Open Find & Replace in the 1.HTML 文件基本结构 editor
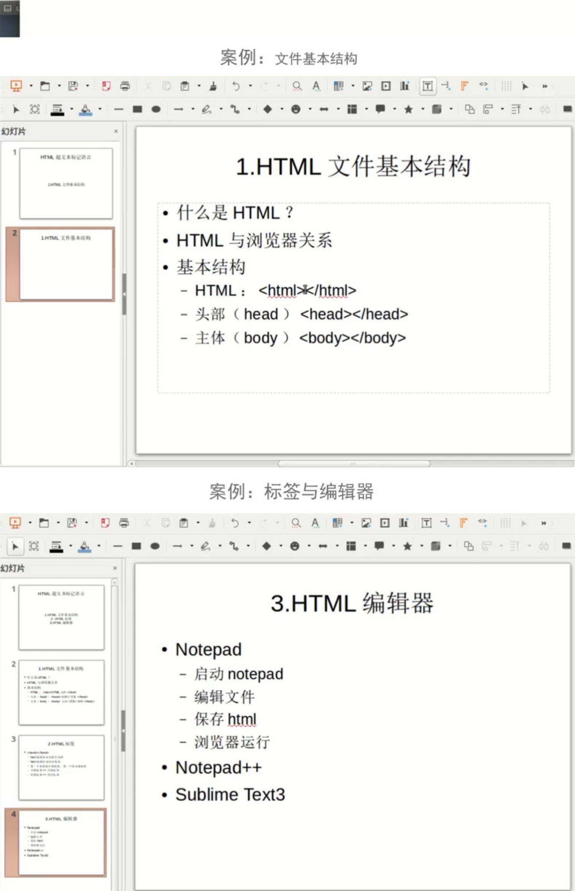The height and width of the screenshot is (891, 575). (297, 86)
